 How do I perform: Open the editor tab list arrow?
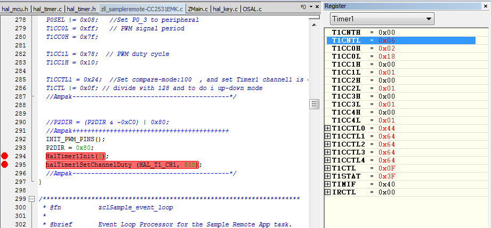coord(311,6)
